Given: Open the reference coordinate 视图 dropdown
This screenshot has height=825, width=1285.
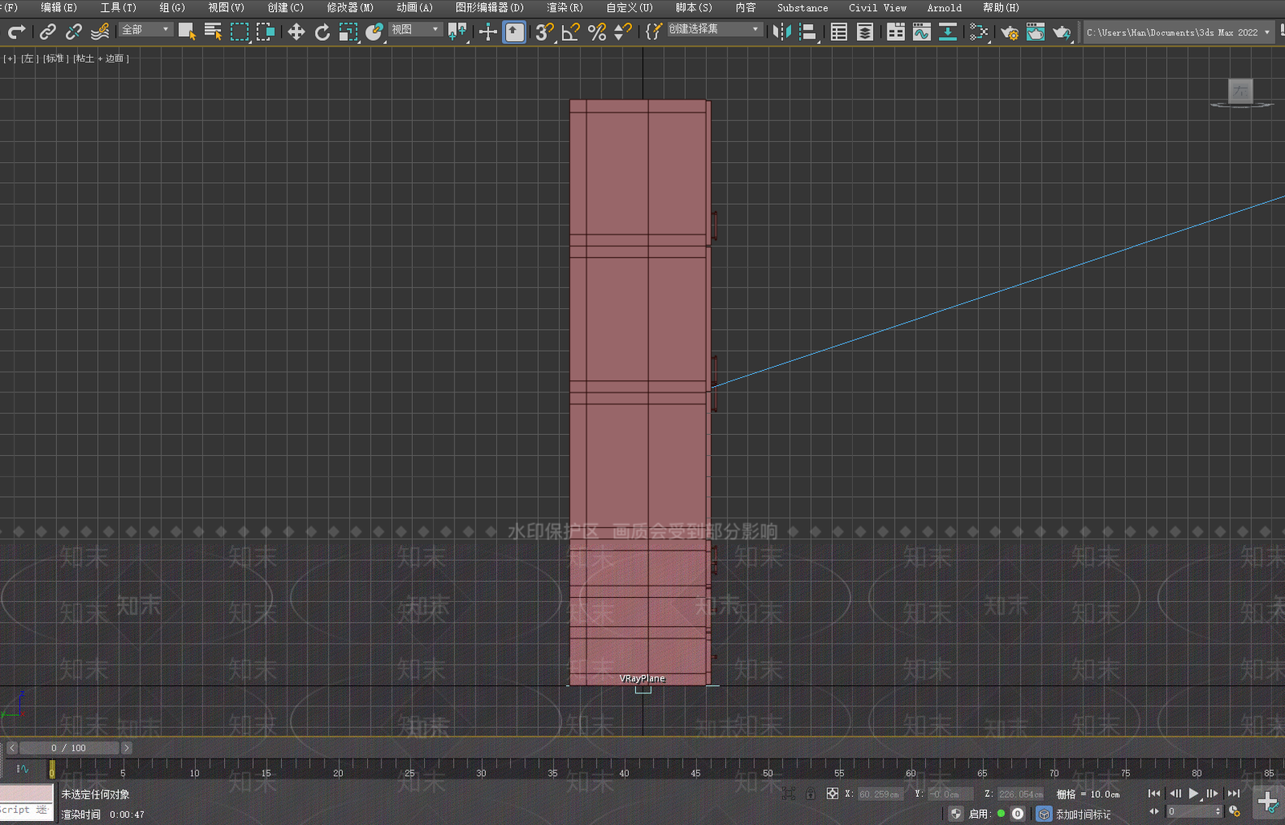Looking at the screenshot, I should (x=416, y=30).
